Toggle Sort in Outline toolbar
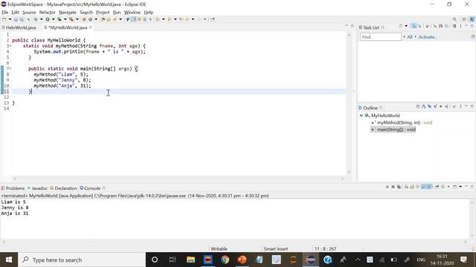 (x=423, y=106)
